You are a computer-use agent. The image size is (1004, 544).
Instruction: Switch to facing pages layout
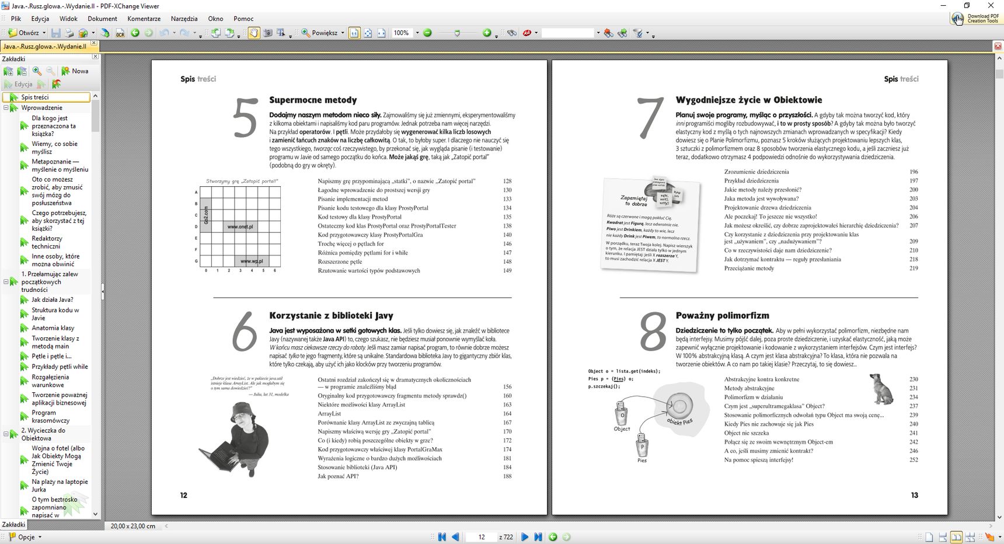point(956,537)
